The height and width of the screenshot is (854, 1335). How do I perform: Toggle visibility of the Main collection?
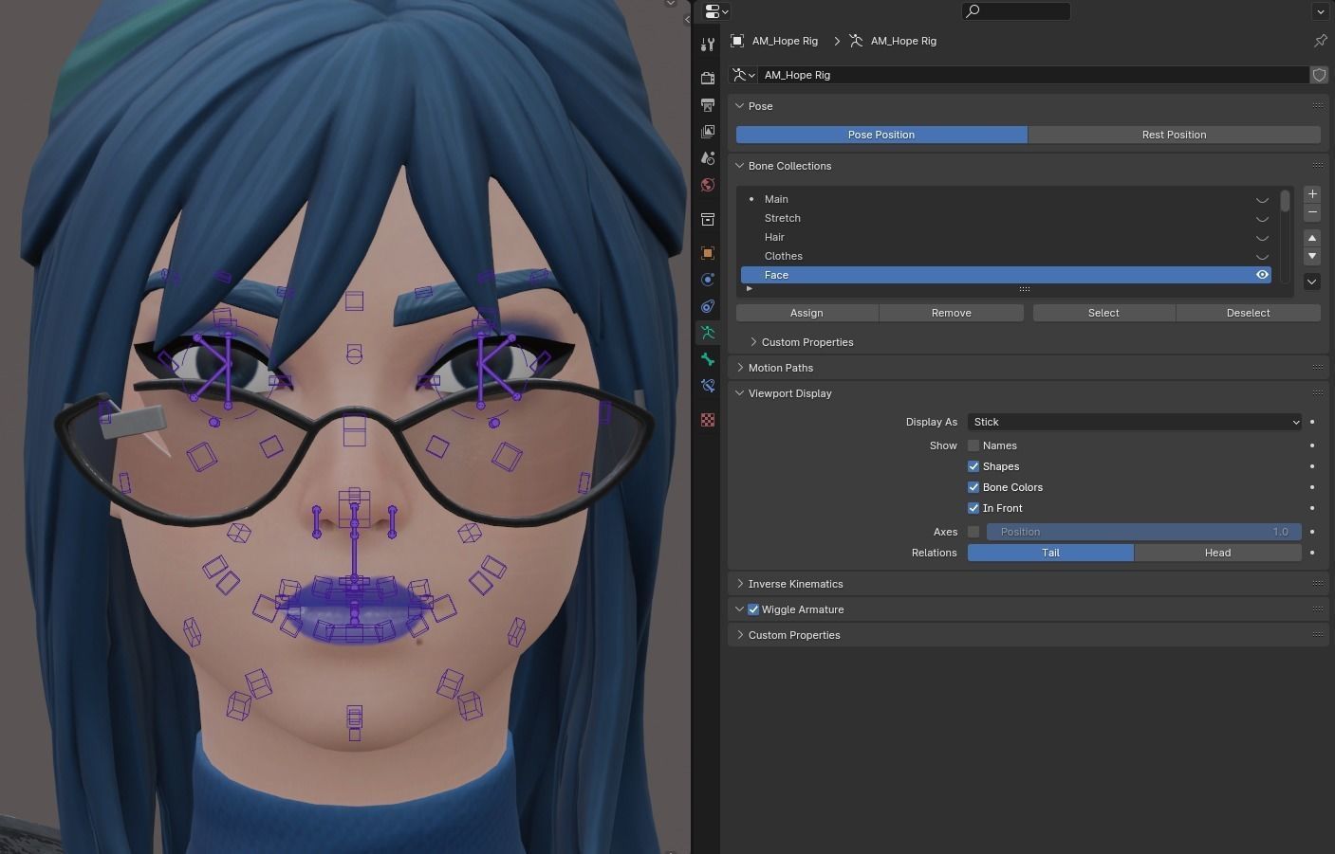coord(1262,199)
